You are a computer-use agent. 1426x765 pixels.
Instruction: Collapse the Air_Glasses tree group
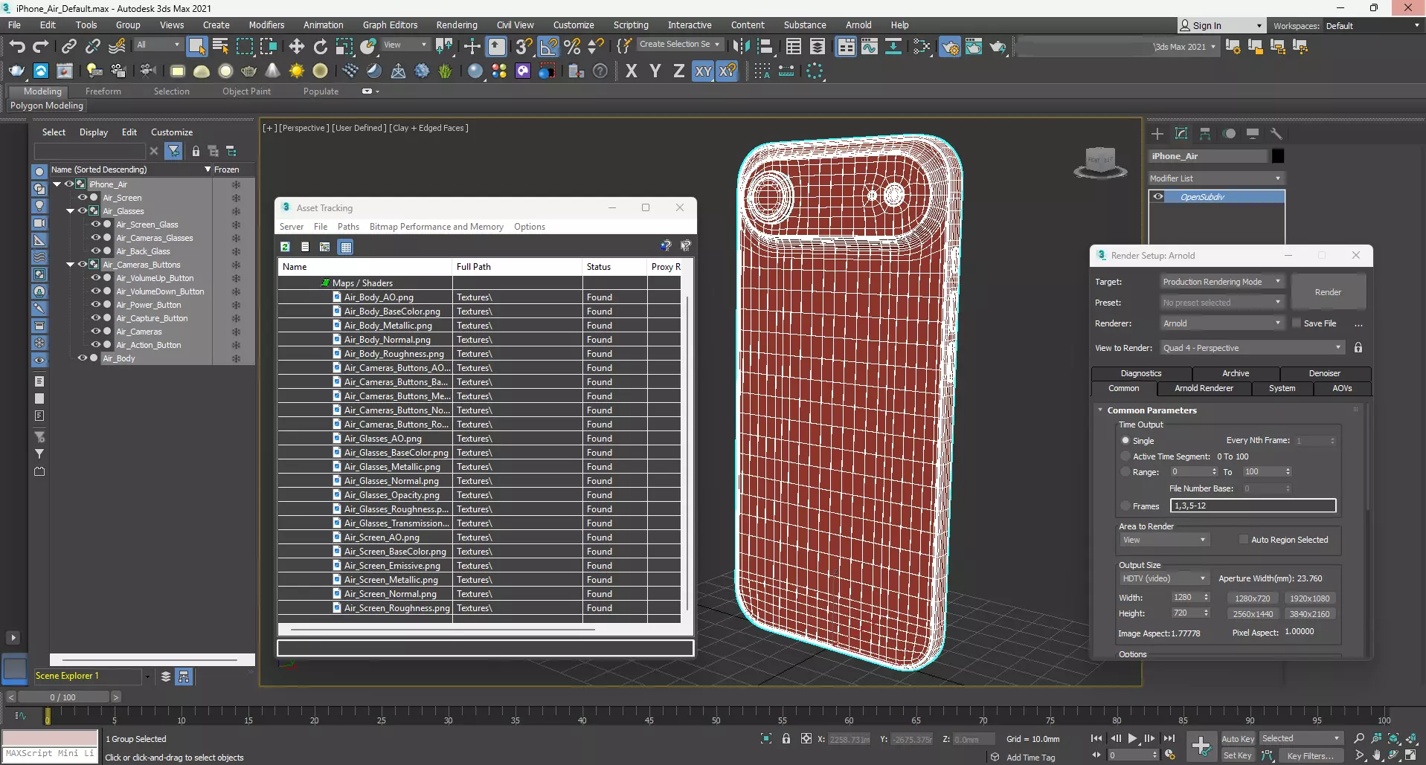[x=71, y=211]
